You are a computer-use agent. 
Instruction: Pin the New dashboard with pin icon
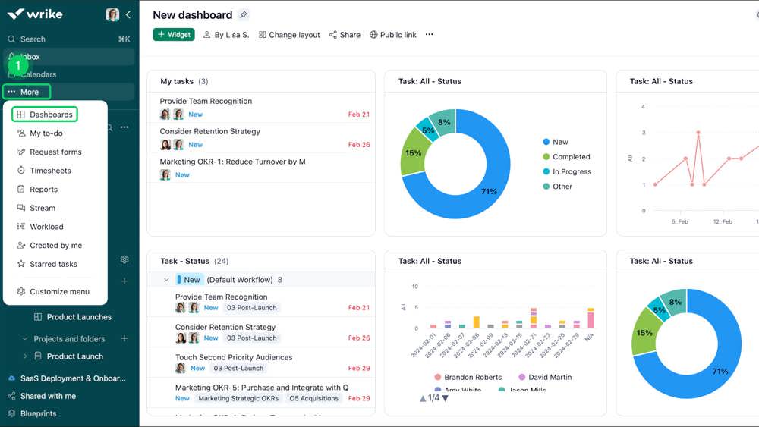(x=244, y=14)
